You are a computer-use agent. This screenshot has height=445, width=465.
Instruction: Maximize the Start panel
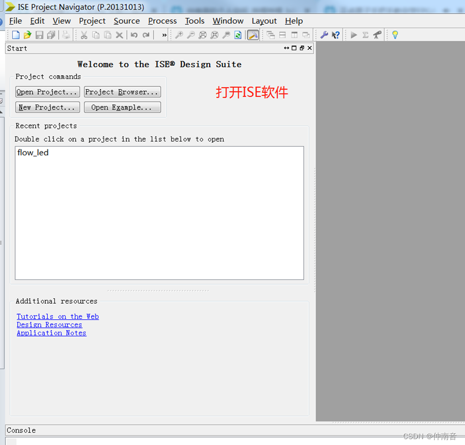(294, 48)
